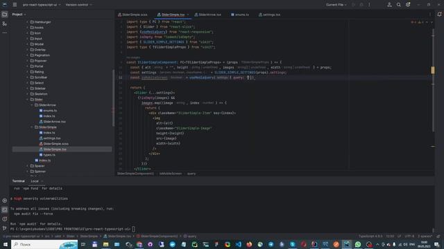Viewport: 444px width, 249px height.
Task: Open more run actions kebab menu
Action: [x=369, y=5]
